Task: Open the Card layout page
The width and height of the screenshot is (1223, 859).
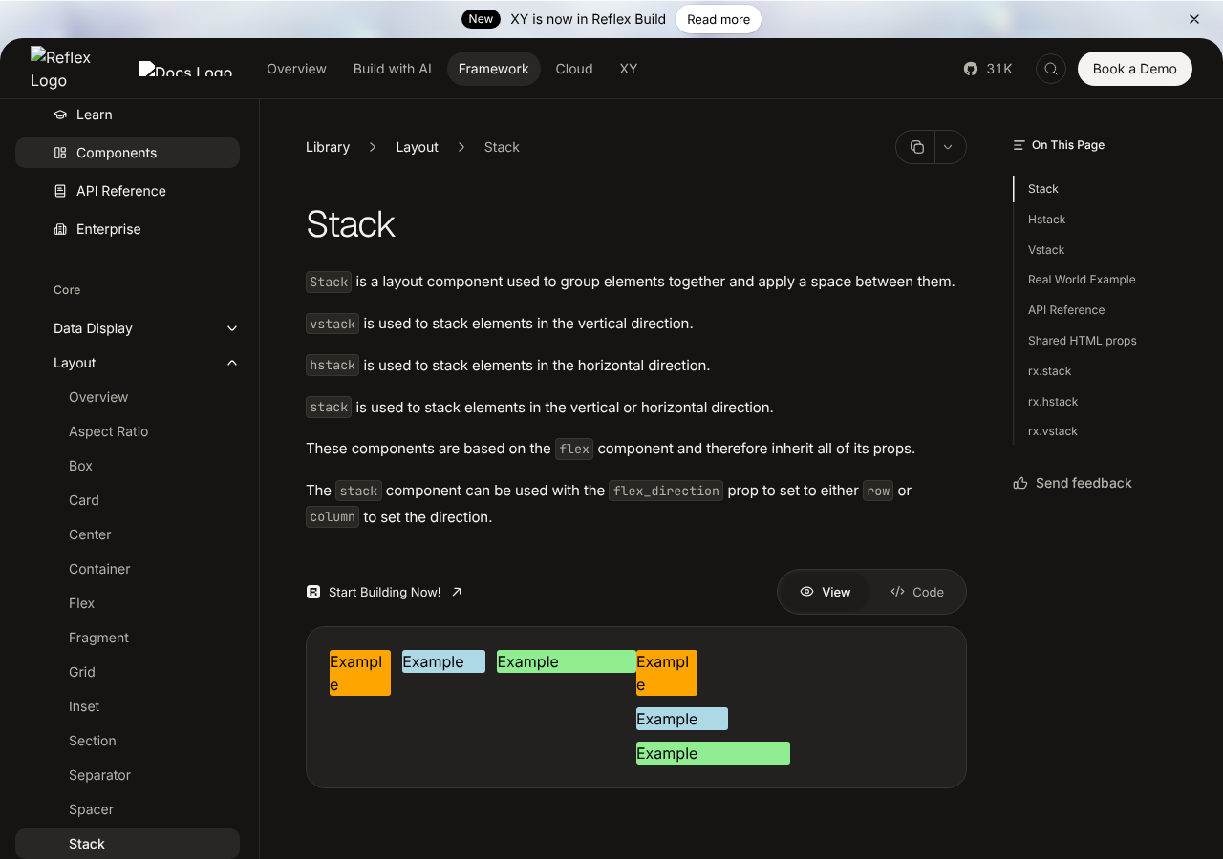Action: 83,500
